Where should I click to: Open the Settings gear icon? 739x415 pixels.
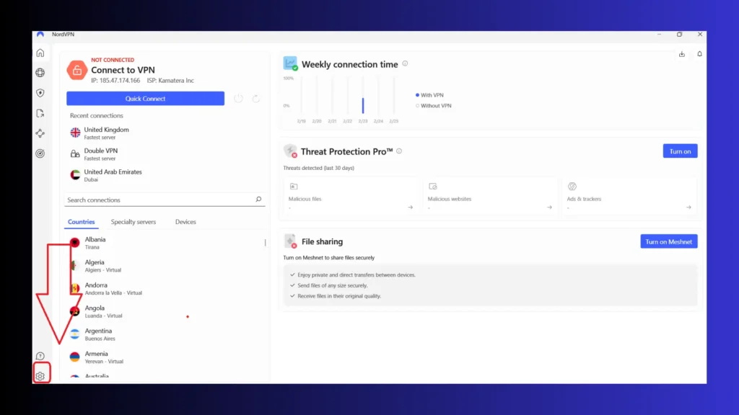pos(40,376)
